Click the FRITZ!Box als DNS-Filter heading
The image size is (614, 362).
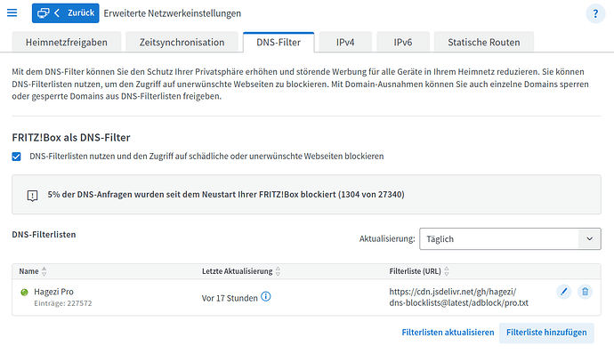click(71, 138)
